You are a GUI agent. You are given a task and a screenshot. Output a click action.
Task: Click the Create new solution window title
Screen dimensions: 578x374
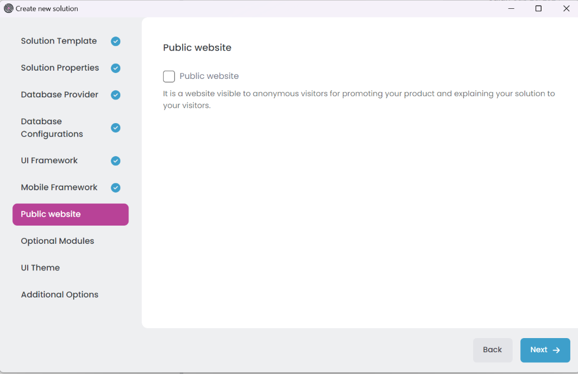[47, 8]
